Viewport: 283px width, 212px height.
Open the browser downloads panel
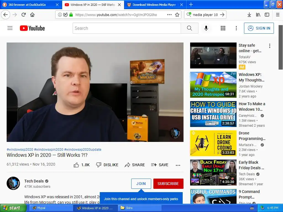[249, 15]
